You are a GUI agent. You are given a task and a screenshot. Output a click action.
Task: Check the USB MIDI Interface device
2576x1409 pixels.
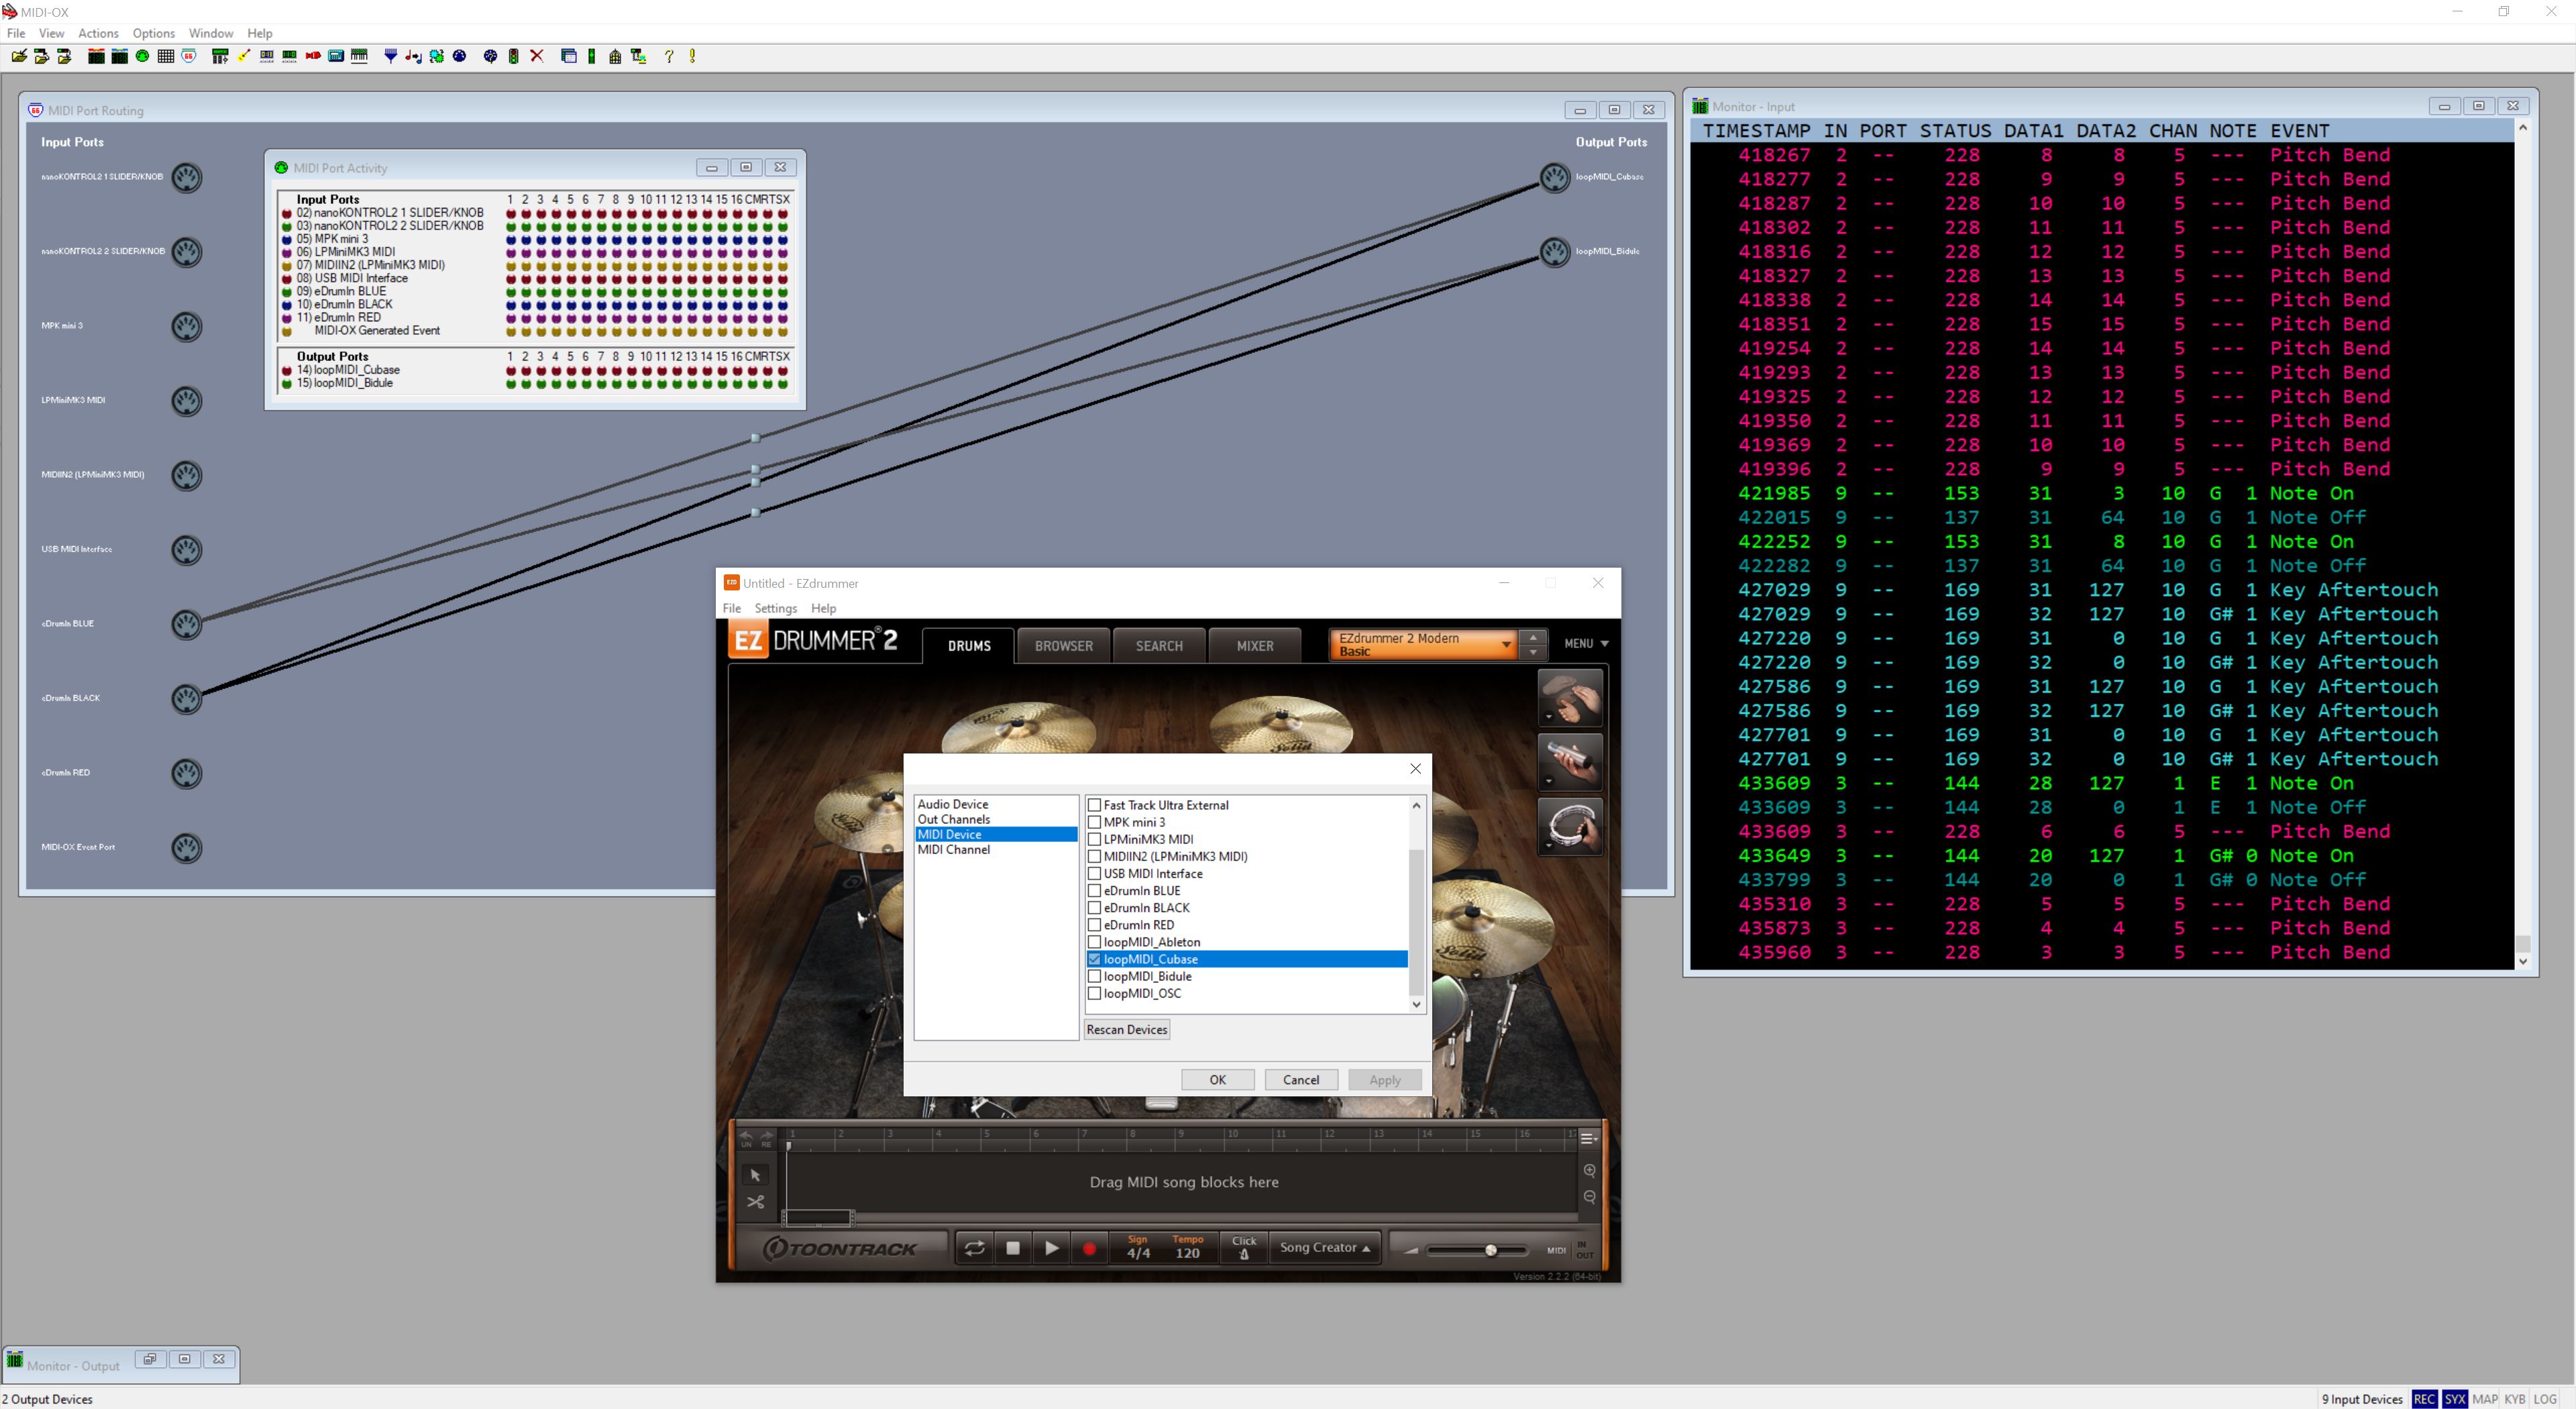1094,873
